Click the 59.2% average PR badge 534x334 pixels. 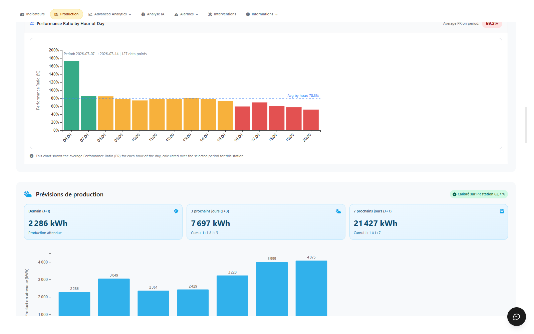coord(492,24)
